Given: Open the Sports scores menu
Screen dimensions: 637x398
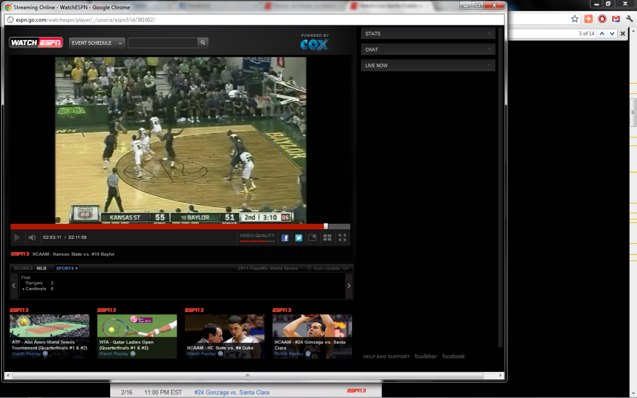Looking at the screenshot, I should click(x=67, y=268).
